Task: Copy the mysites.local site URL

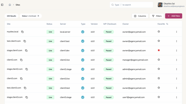Action: (22, 32)
